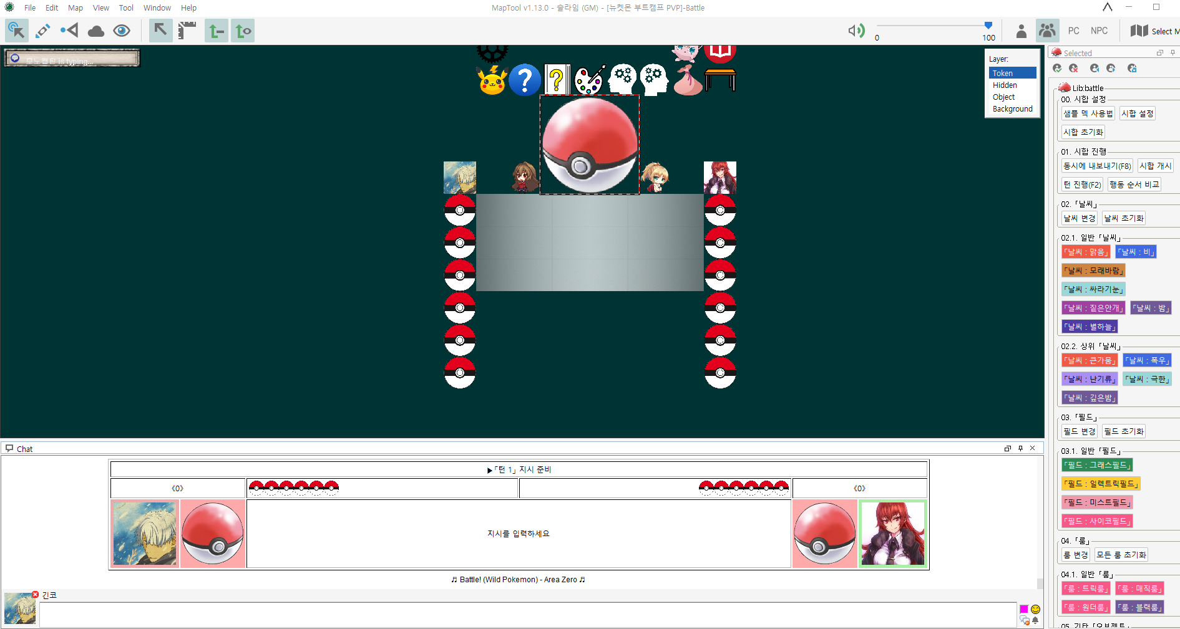Screen dimensions: 1180x629
Task: Select the Vision Blocking eye tool
Action: tap(122, 31)
